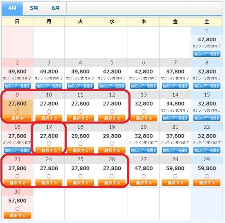
Task: Choose the radio button for April 30
Action: (x=17, y=209)
